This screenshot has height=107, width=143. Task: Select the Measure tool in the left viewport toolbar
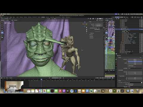point(2,37)
